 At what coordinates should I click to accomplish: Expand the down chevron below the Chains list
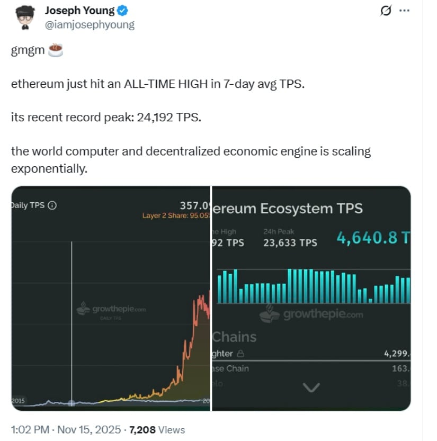click(311, 388)
